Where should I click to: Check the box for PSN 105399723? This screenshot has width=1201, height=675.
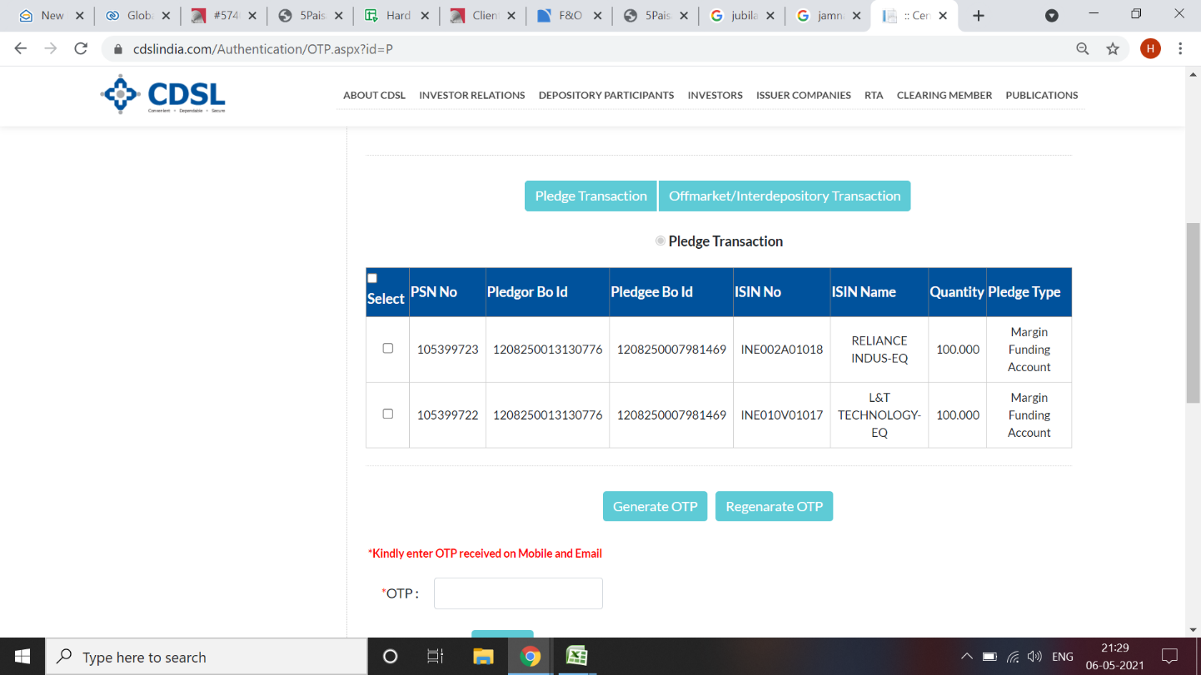tap(387, 348)
